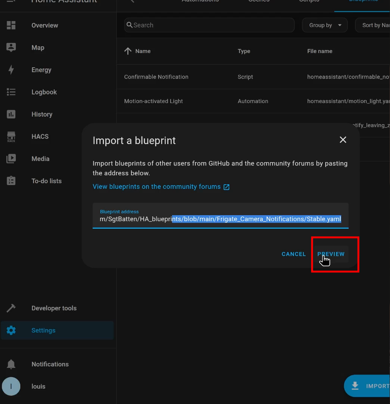Image resolution: width=390 pixels, height=404 pixels.
Task: Sort by the Name column header
Action: [x=143, y=51]
